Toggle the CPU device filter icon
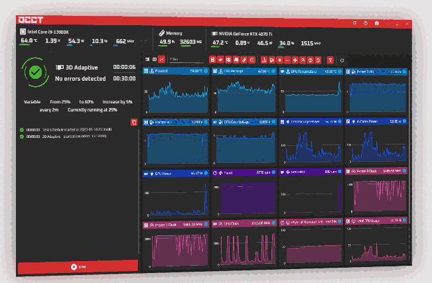The width and height of the screenshot is (432, 283). [x=212, y=60]
